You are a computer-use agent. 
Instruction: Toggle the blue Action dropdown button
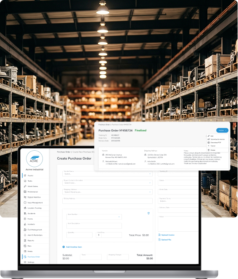[x=222, y=130]
